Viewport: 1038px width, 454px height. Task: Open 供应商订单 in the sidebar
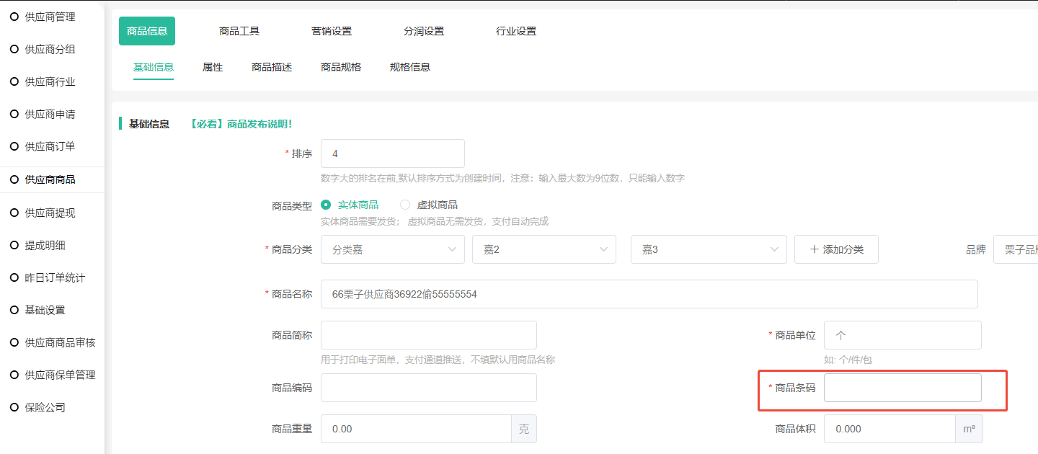click(50, 147)
